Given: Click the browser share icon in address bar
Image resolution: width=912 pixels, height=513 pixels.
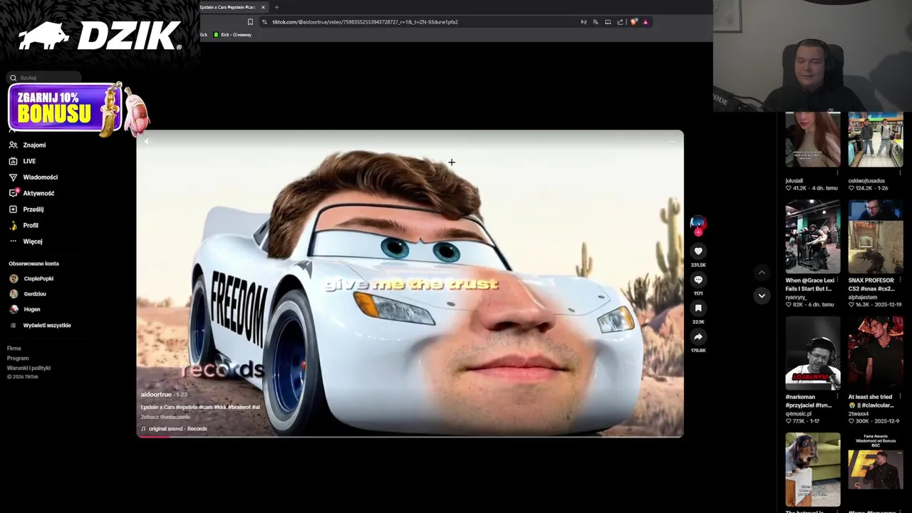Looking at the screenshot, I should click(620, 22).
